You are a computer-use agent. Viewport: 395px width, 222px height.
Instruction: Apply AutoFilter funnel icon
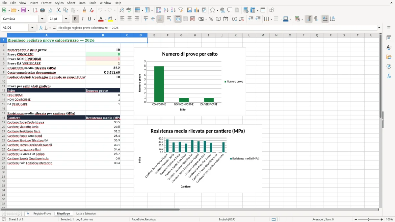coord(180,10)
